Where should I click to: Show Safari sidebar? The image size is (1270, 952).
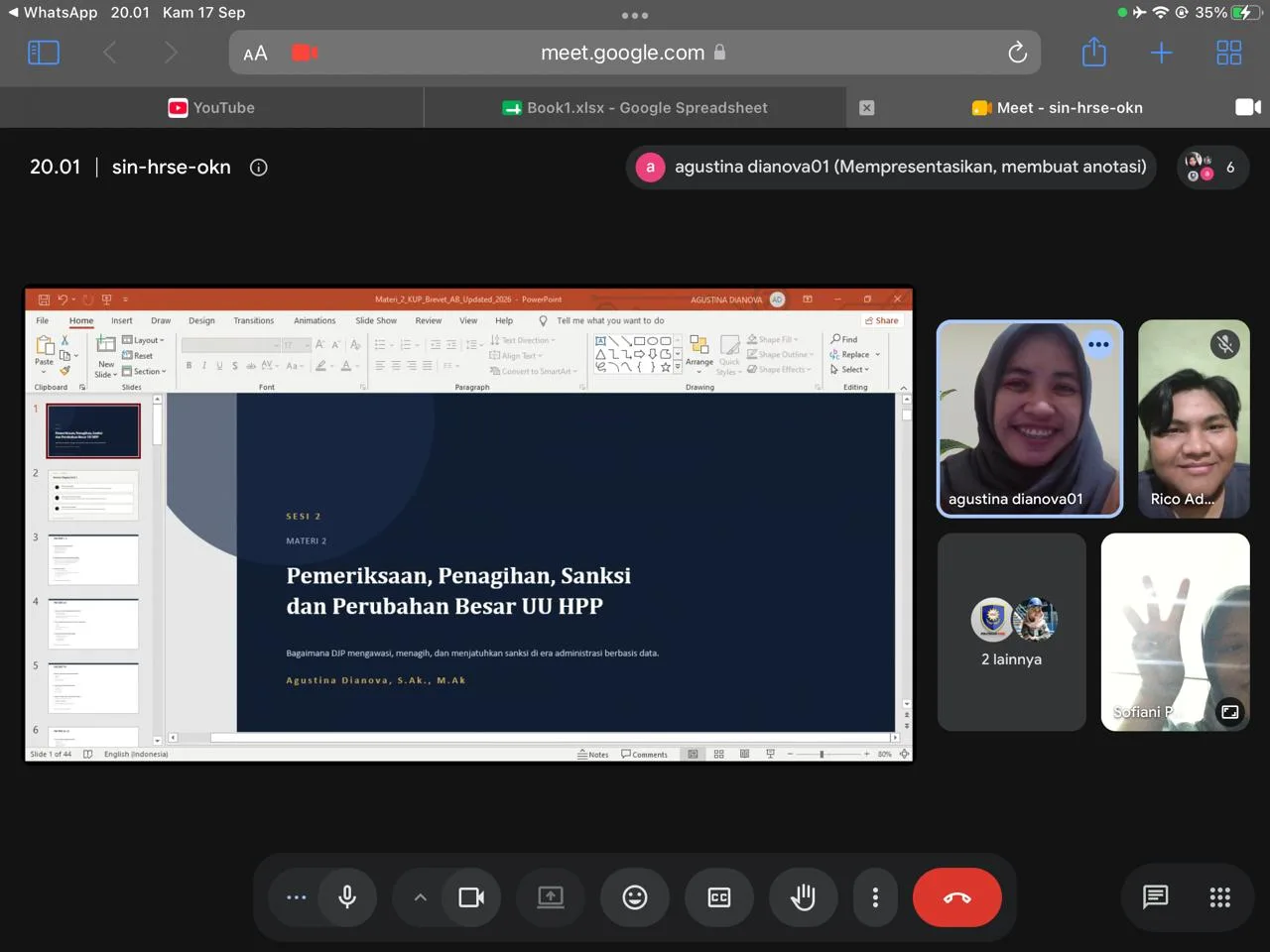point(44,53)
